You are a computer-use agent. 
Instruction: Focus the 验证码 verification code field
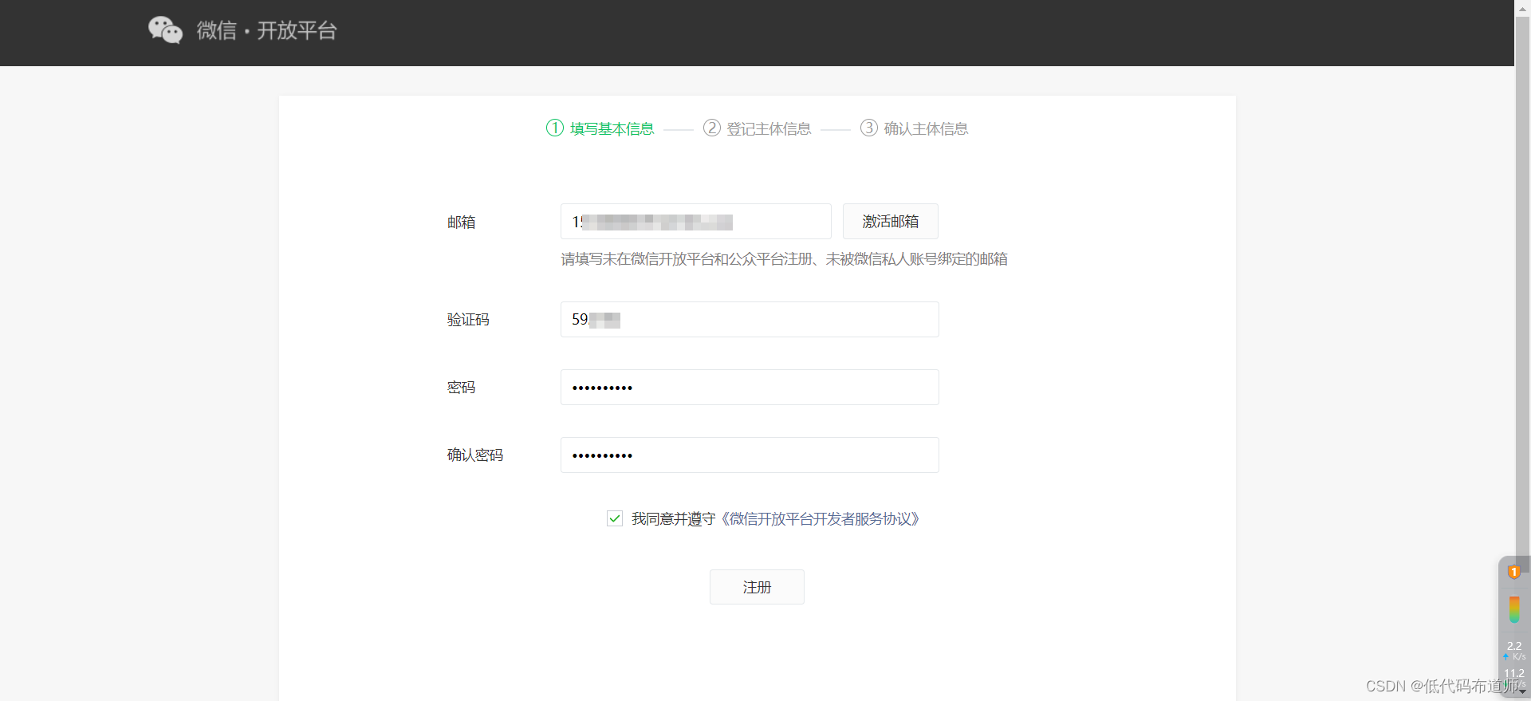pos(750,319)
